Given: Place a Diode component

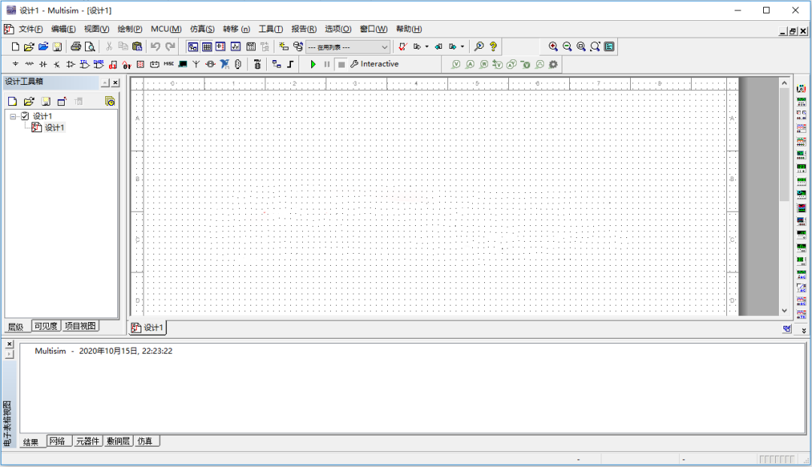Looking at the screenshot, I should [43, 64].
